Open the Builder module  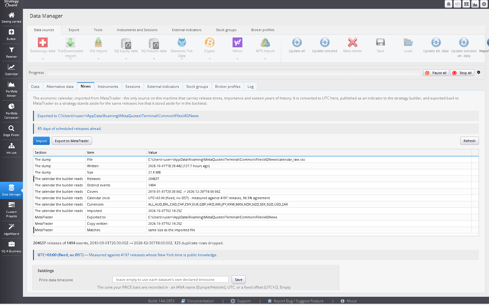coord(11,35)
